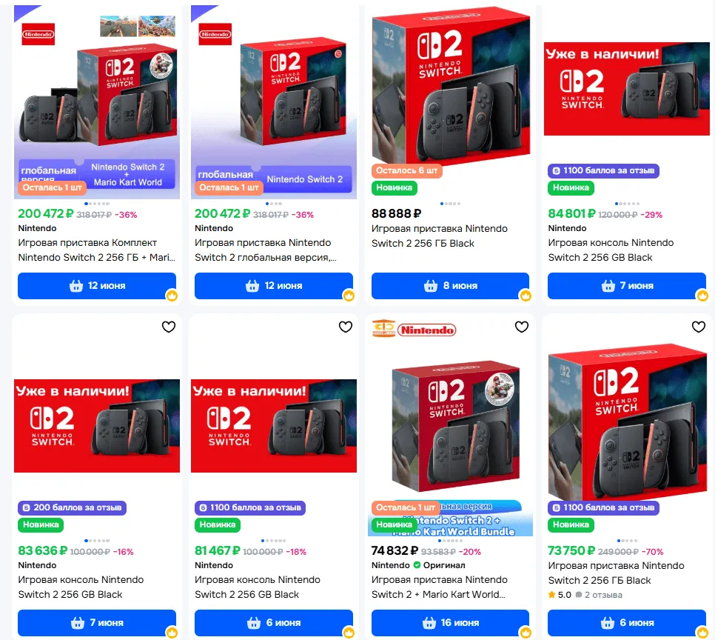Image resolution: width=715 pixels, height=640 pixels.
Task: Tap heart on Mario Kart World bundle
Action: coord(522,327)
